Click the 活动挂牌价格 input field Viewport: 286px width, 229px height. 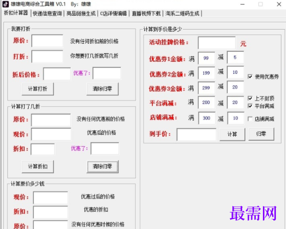[x=217, y=43]
